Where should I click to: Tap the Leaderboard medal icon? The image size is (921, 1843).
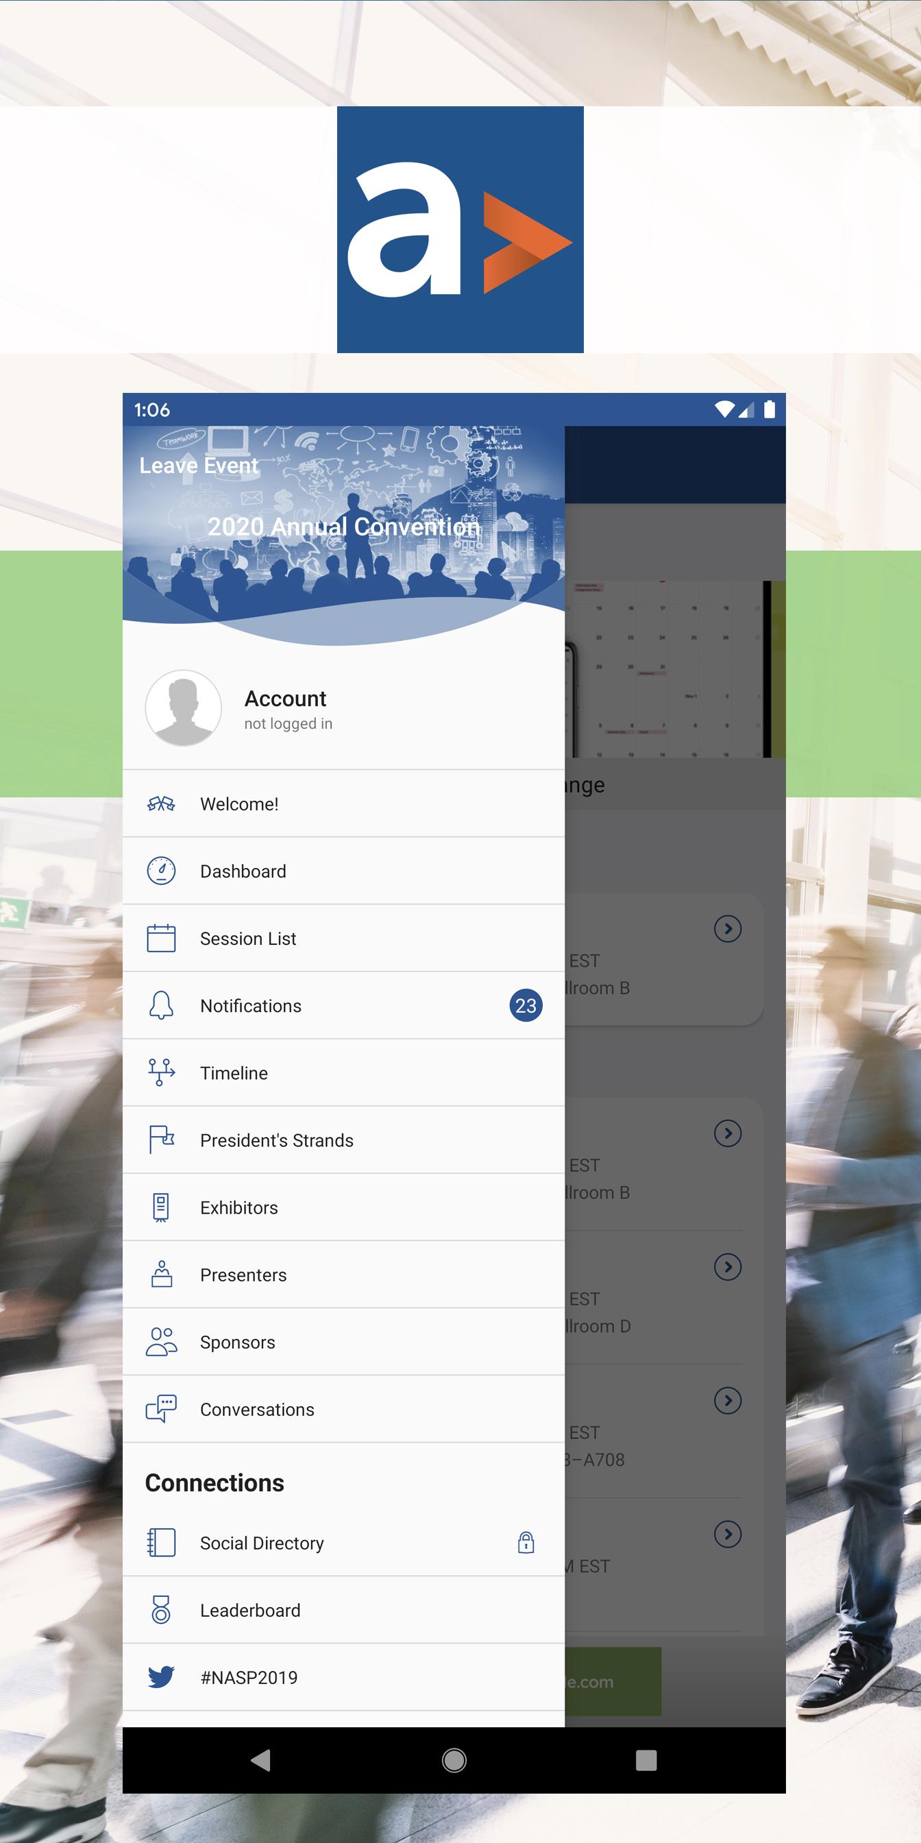coord(161,1610)
